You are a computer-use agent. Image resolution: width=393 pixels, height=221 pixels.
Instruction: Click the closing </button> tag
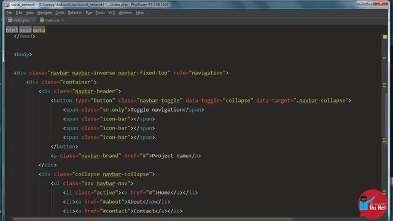coord(64,147)
